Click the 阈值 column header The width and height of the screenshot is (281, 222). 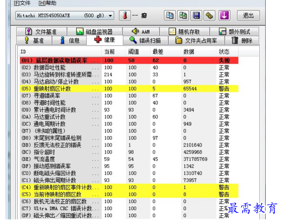point(138,52)
